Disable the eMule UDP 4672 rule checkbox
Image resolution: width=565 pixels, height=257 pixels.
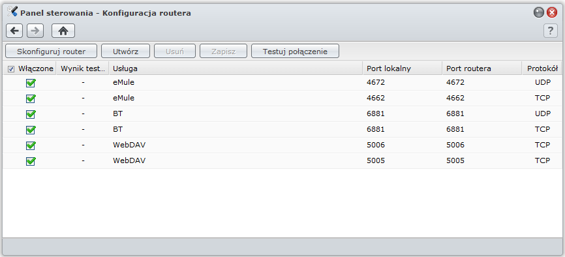(x=31, y=83)
